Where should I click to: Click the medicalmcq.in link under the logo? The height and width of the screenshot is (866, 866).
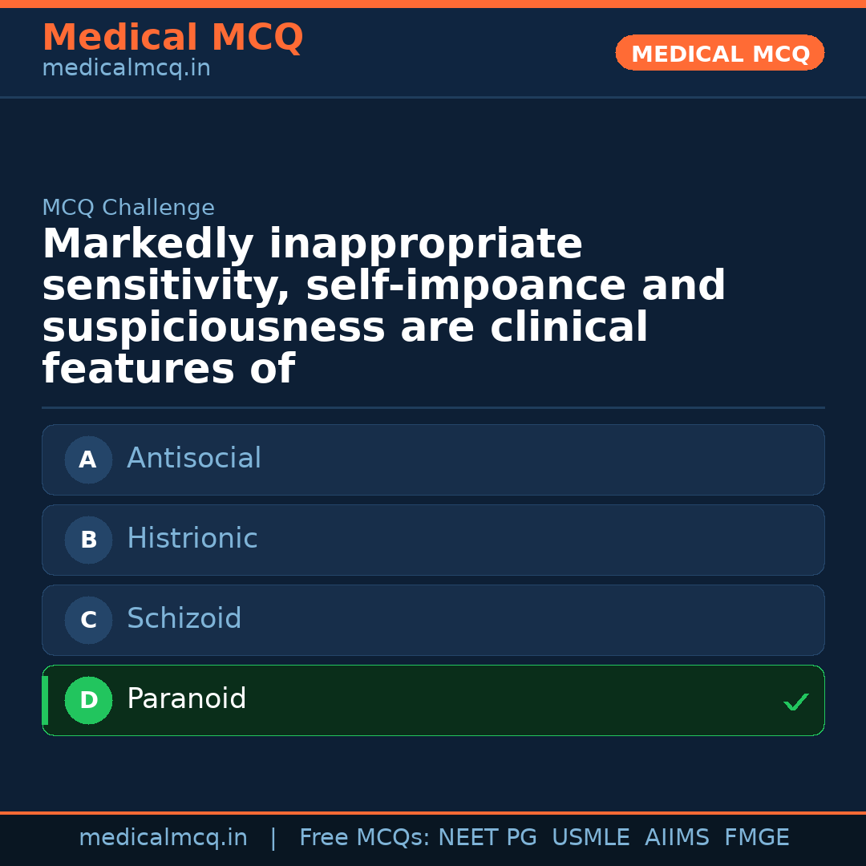[126, 67]
